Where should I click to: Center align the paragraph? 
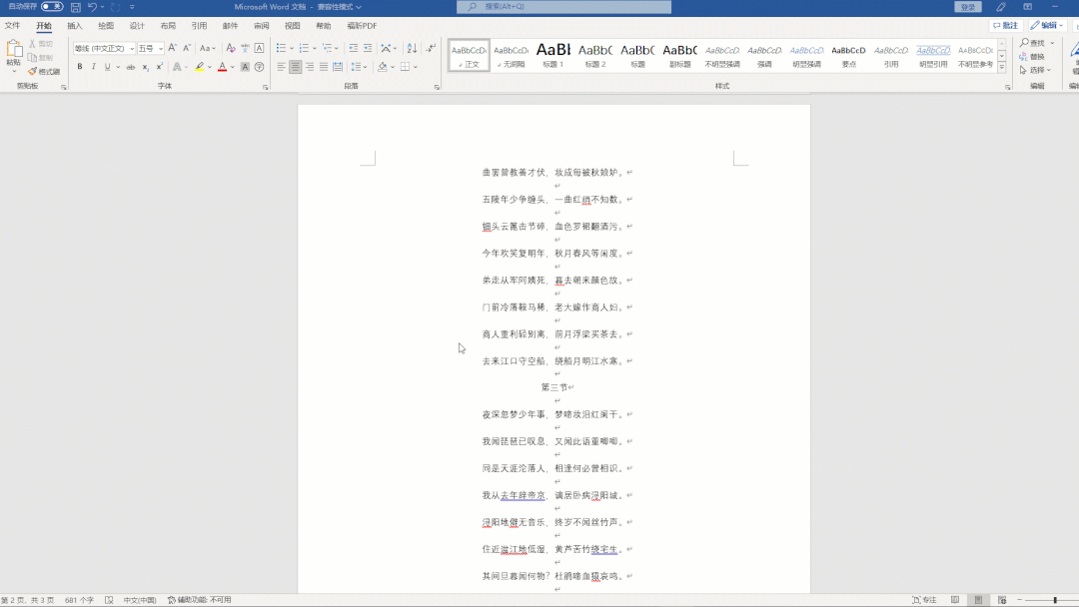295,67
